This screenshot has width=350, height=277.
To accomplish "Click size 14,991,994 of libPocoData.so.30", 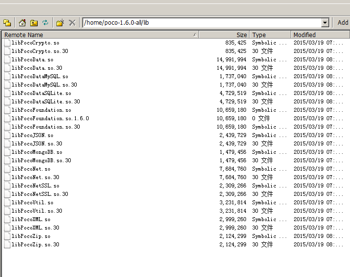I will [x=232, y=68].
